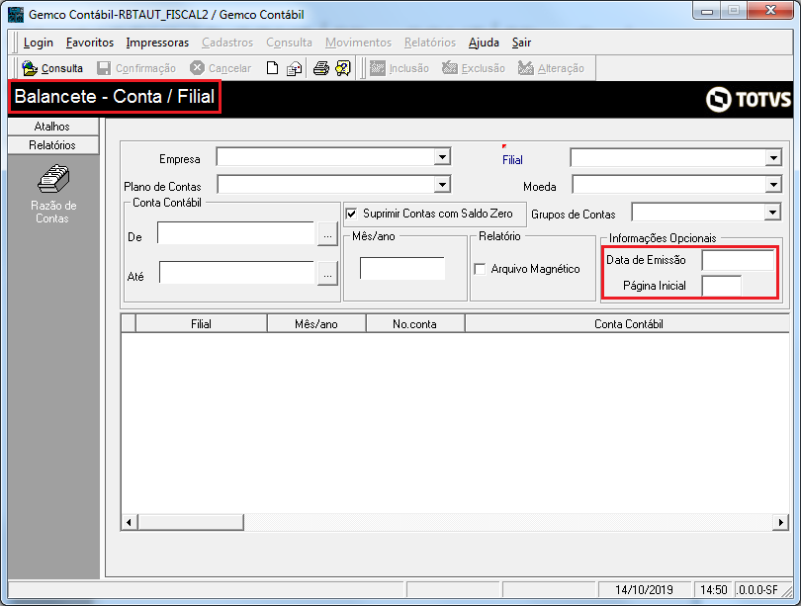Click the Relatórios sidebar button
Screen dimensions: 801x606
53,145
